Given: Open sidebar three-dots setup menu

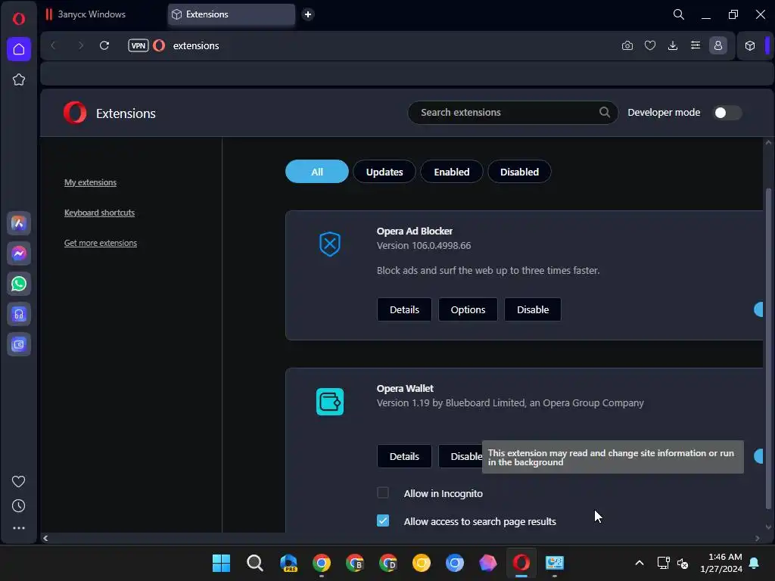Looking at the screenshot, I should click(19, 527).
